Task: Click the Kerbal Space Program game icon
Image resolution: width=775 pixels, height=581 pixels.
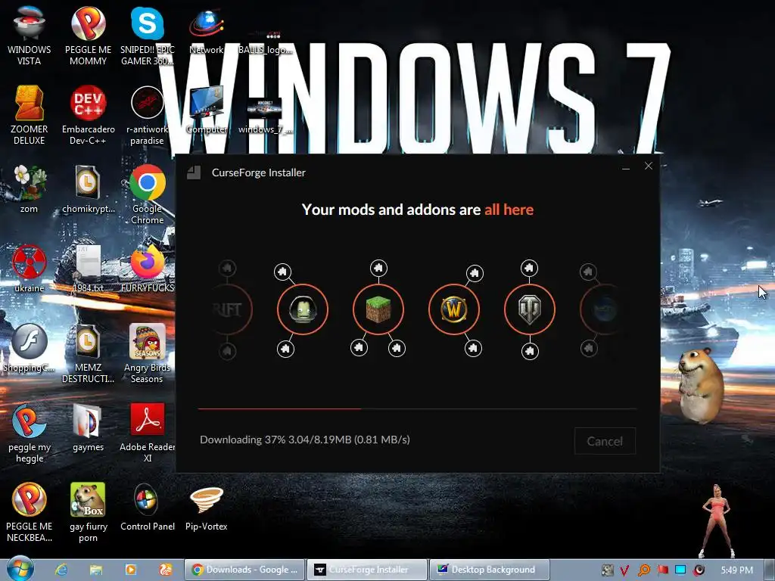Action: (303, 309)
